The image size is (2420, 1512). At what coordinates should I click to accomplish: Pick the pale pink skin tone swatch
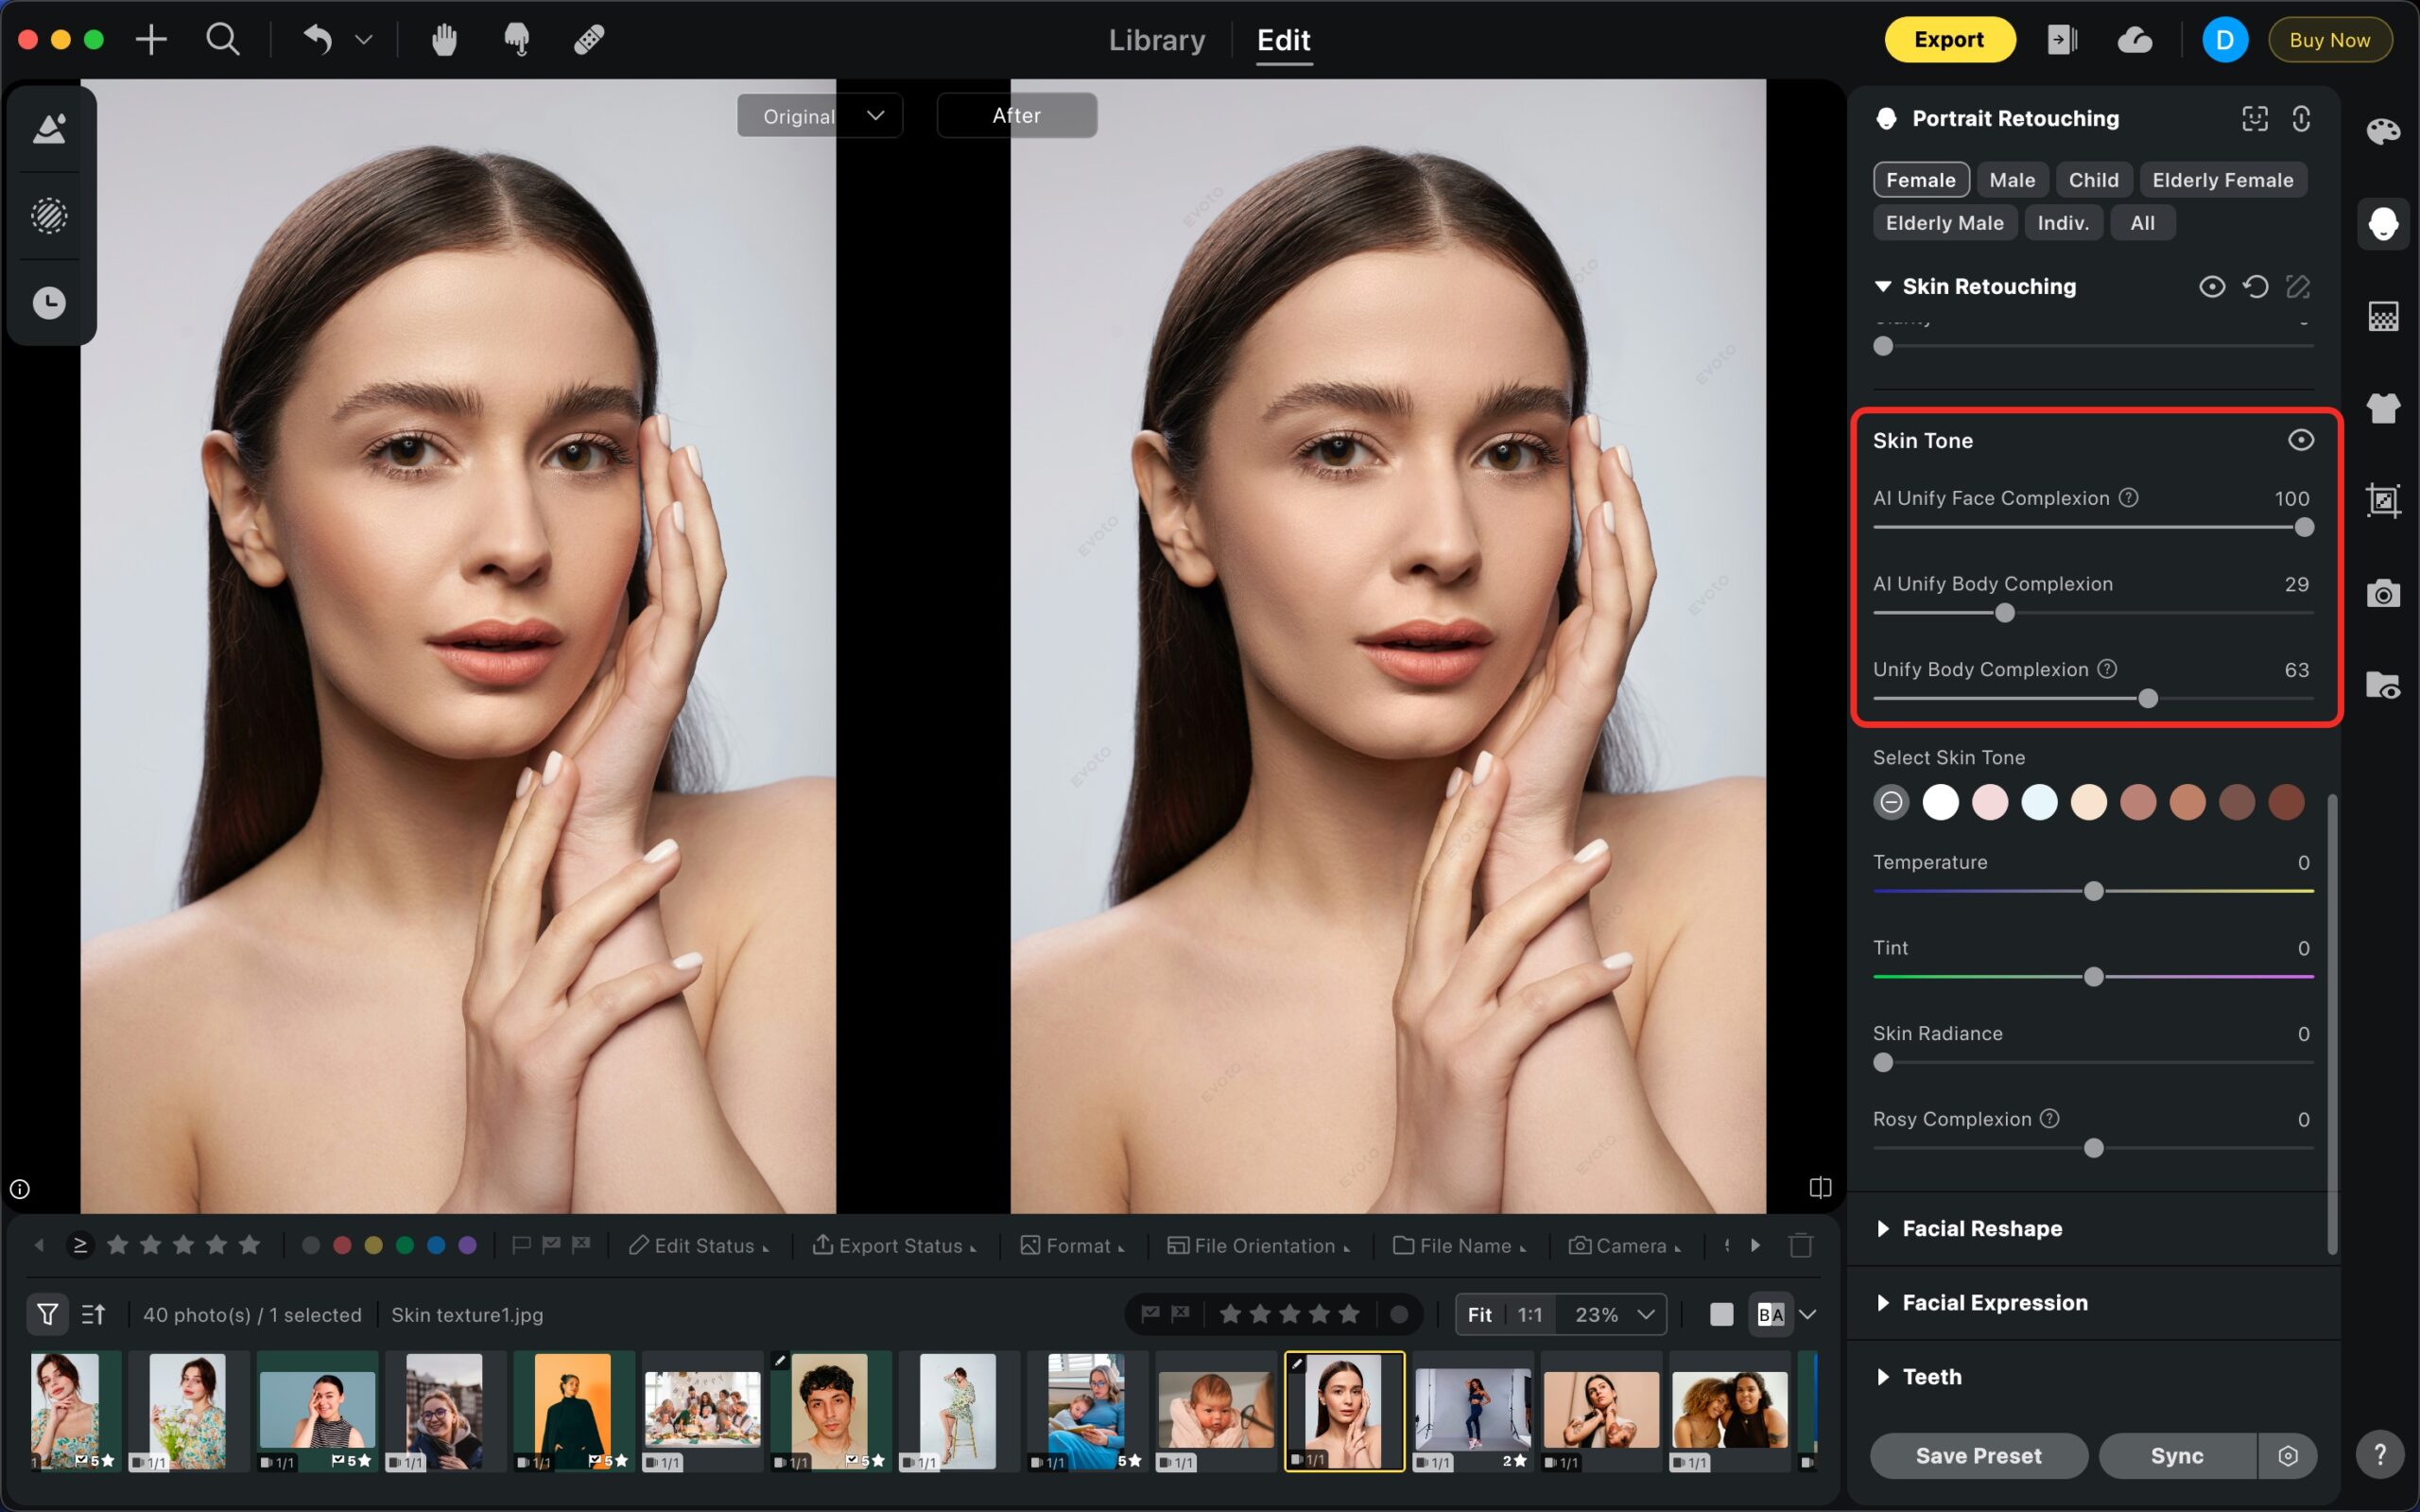(1989, 802)
